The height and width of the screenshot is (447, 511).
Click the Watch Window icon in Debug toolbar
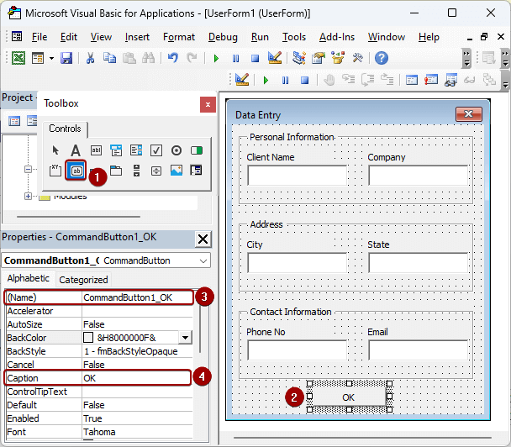[450, 80]
